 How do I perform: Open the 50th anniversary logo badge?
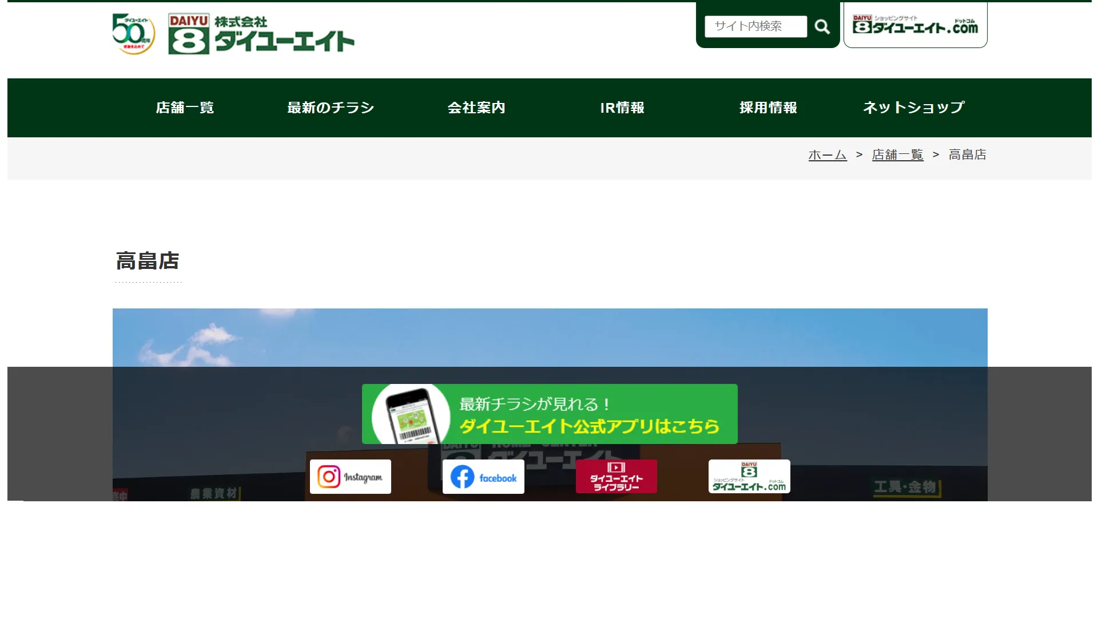(x=133, y=34)
